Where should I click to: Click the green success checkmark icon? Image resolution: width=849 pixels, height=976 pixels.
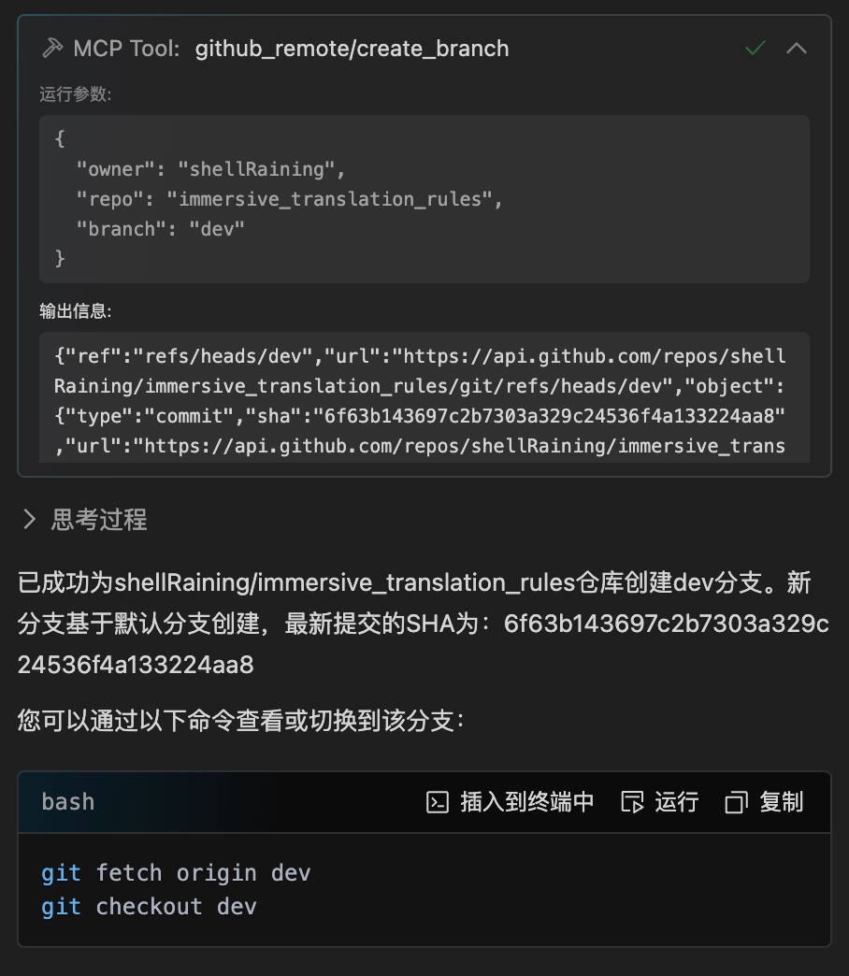pyautogui.click(x=755, y=48)
